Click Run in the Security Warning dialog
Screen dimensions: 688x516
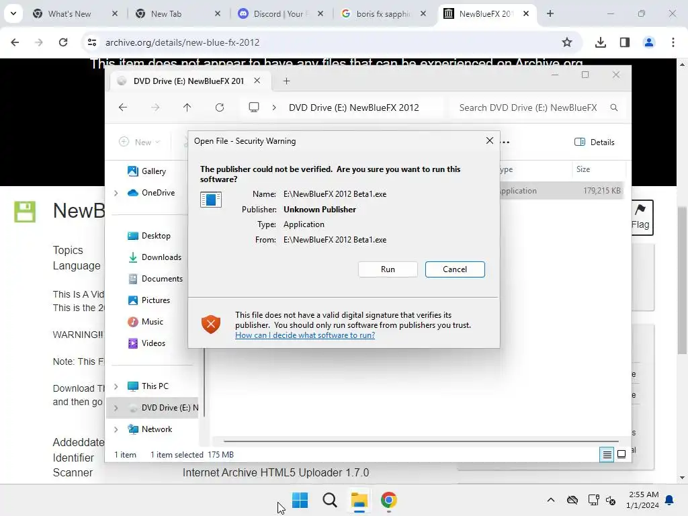click(388, 269)
